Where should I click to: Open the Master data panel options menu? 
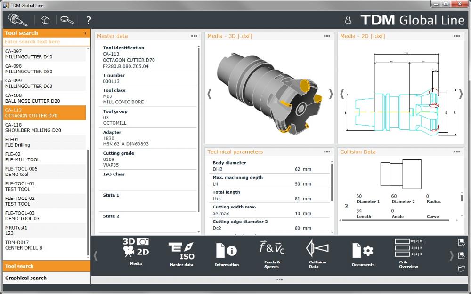195,36
